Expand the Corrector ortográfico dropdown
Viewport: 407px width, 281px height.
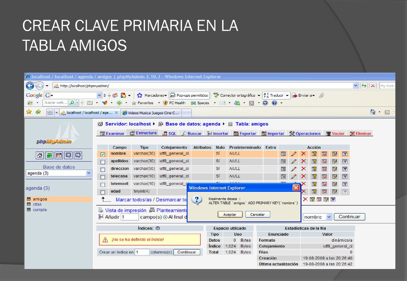(x=259, y=96)
